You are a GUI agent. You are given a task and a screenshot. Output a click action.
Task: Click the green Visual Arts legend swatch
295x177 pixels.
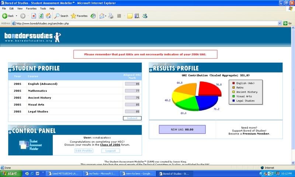[233, 96]
